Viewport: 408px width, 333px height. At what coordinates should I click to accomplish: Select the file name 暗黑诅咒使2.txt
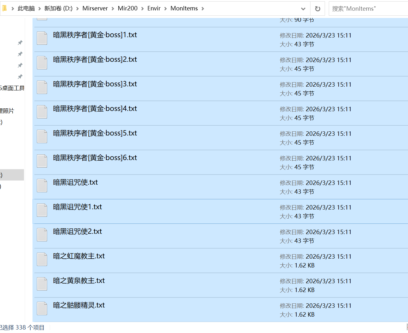click(x=78, y=232)
